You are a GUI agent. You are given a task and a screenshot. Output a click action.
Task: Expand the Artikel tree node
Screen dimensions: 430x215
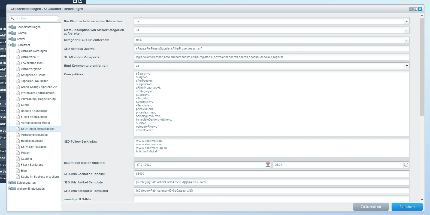tap(10, 39)
